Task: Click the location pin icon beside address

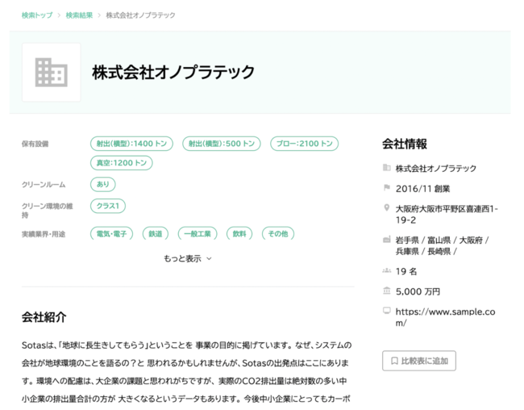Action: (x=387, y=208)
